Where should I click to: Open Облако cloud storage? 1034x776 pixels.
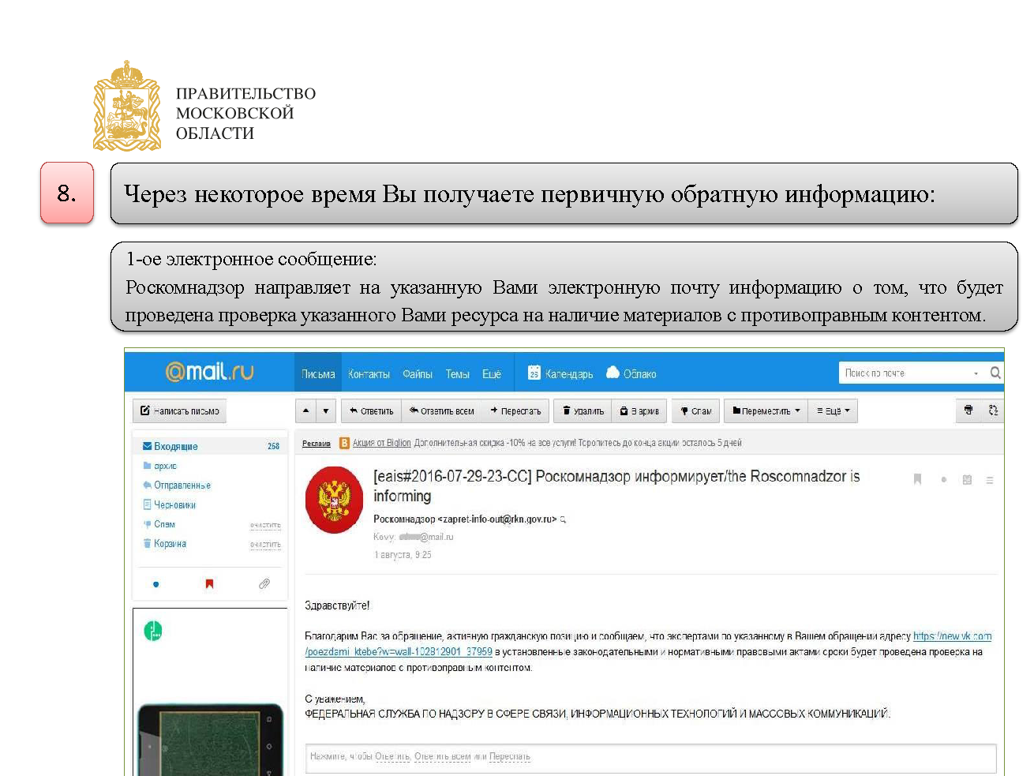[x=631, y=373]
